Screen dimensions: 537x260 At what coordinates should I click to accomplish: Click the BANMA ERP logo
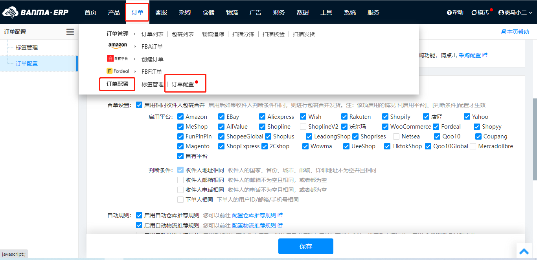35,13
